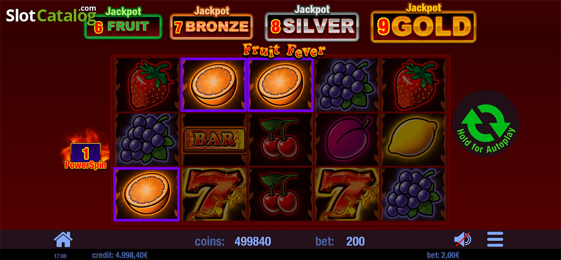Click the bottom-right grapes symbol

click(x=413, y=194)
